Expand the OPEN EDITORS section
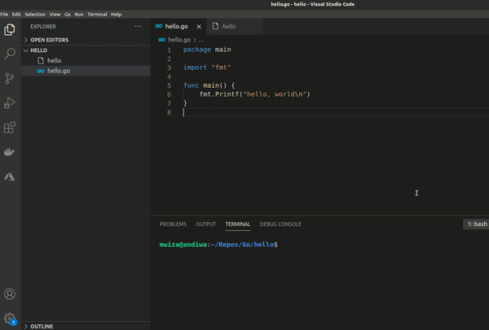 (x=49, y=39)
